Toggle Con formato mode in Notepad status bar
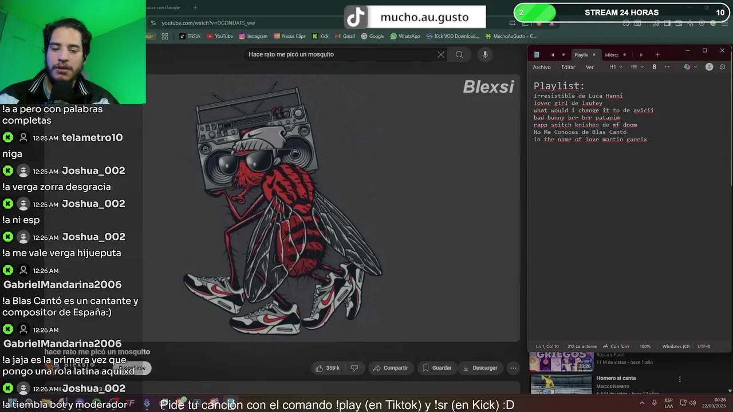This screenshot has height=412, width=733. tap(616, 346)
